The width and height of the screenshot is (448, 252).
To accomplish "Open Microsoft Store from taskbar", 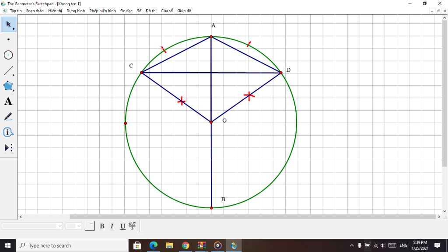I will point(137,245).
